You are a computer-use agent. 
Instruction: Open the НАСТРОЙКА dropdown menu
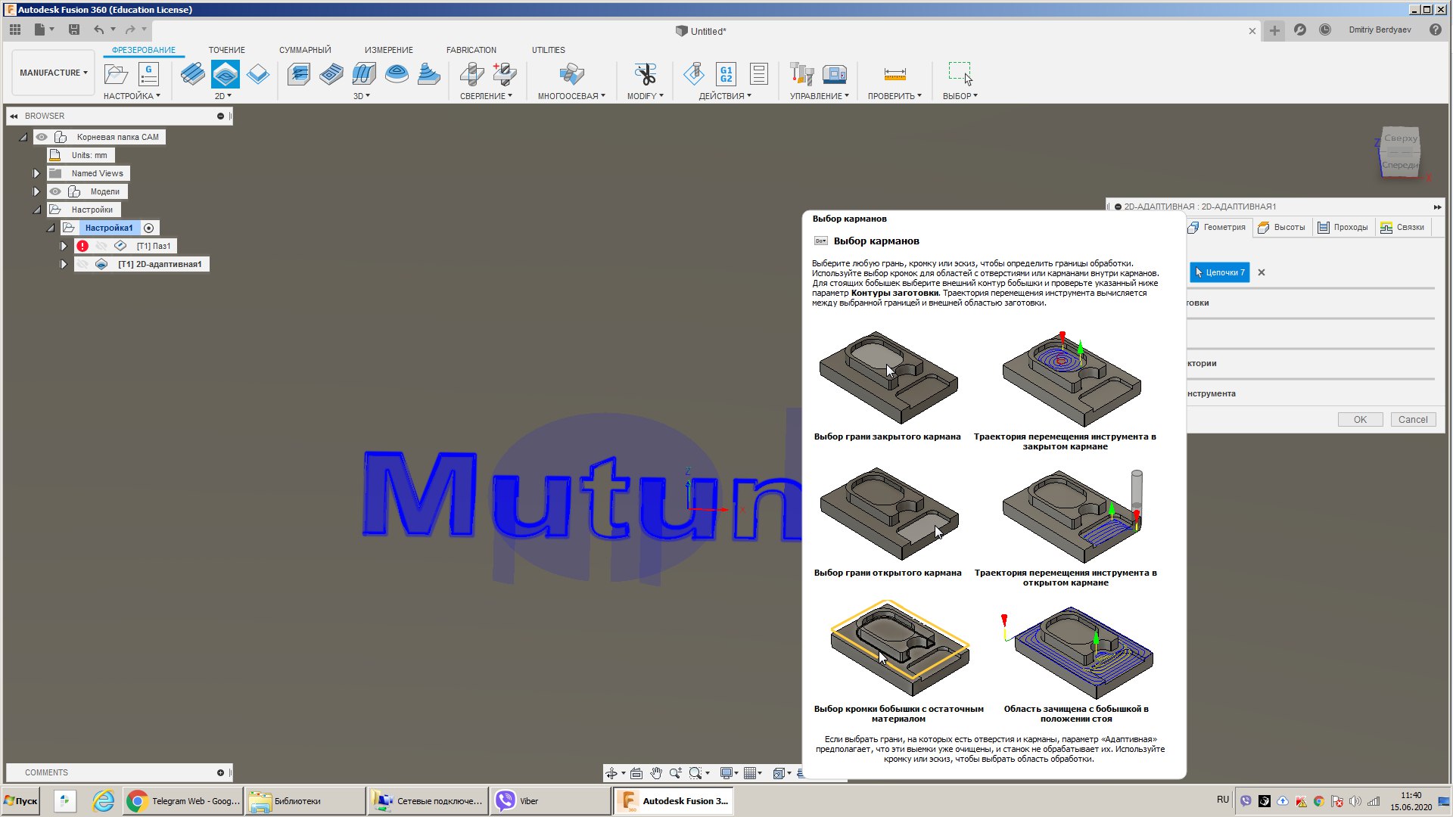(x=132, y=96)
